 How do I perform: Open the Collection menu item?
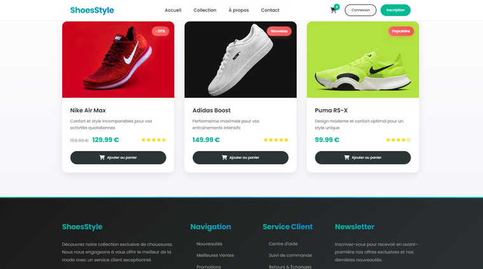point(205,10)
